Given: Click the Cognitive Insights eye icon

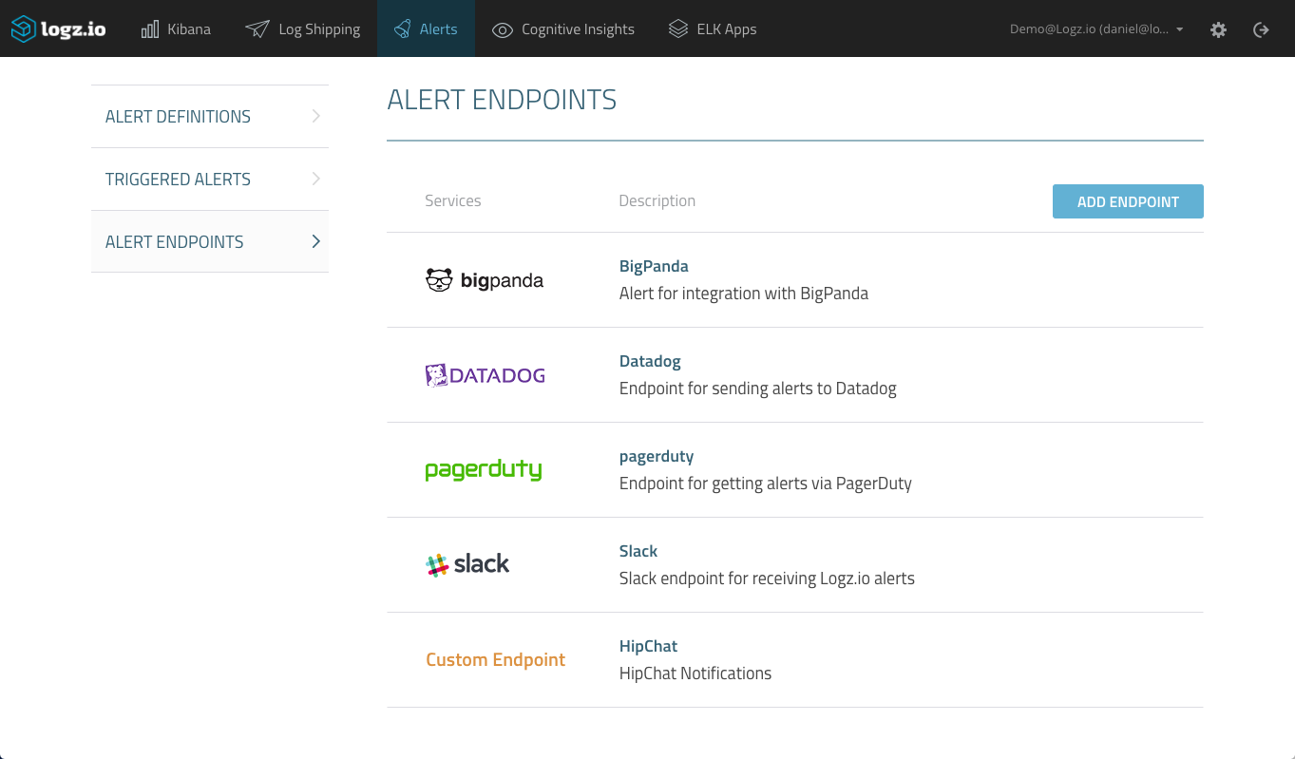Looking at the screenshot, I should point(503,29).
